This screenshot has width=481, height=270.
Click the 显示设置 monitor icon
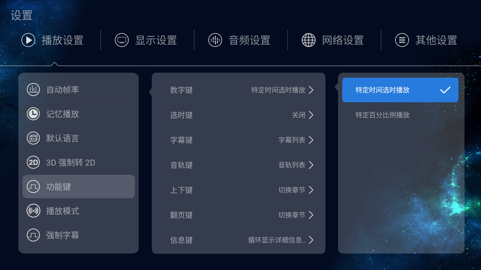[x=122, y=40]
